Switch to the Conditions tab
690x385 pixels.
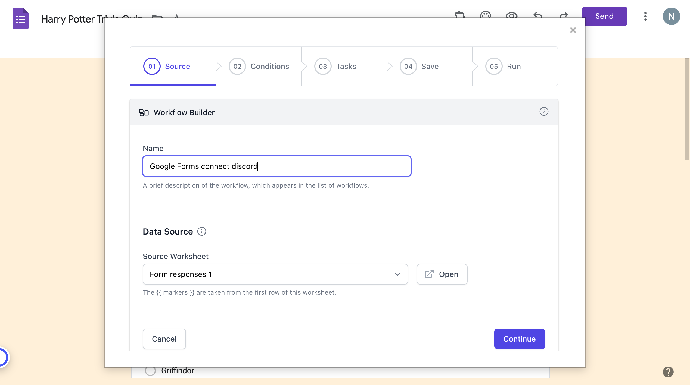259,66
